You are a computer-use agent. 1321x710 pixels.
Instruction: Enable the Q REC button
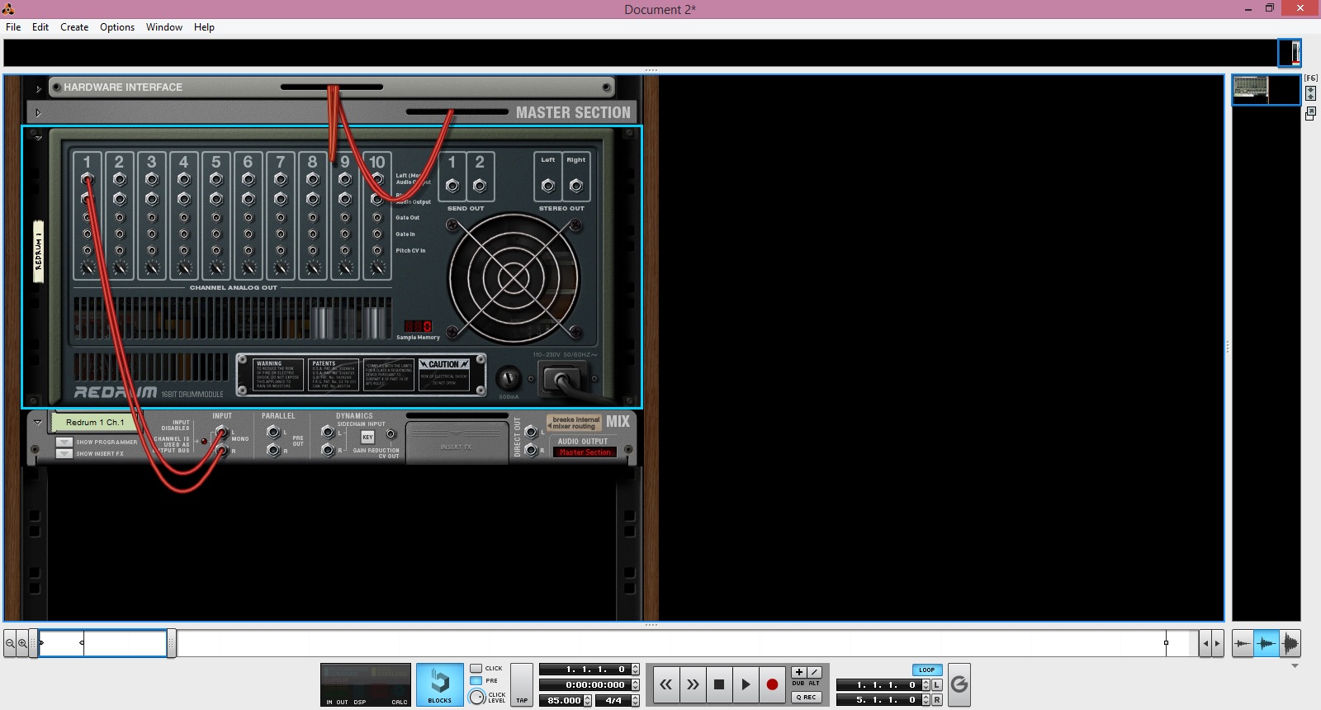807,697
